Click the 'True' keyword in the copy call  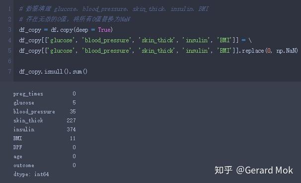(x=104, y=30)
